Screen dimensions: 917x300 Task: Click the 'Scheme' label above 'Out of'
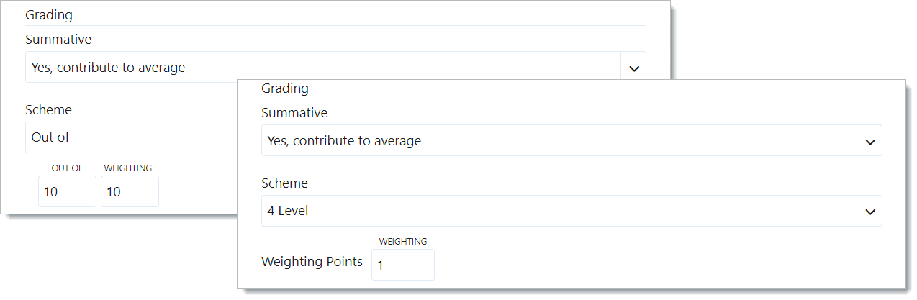tap(48, 110)
